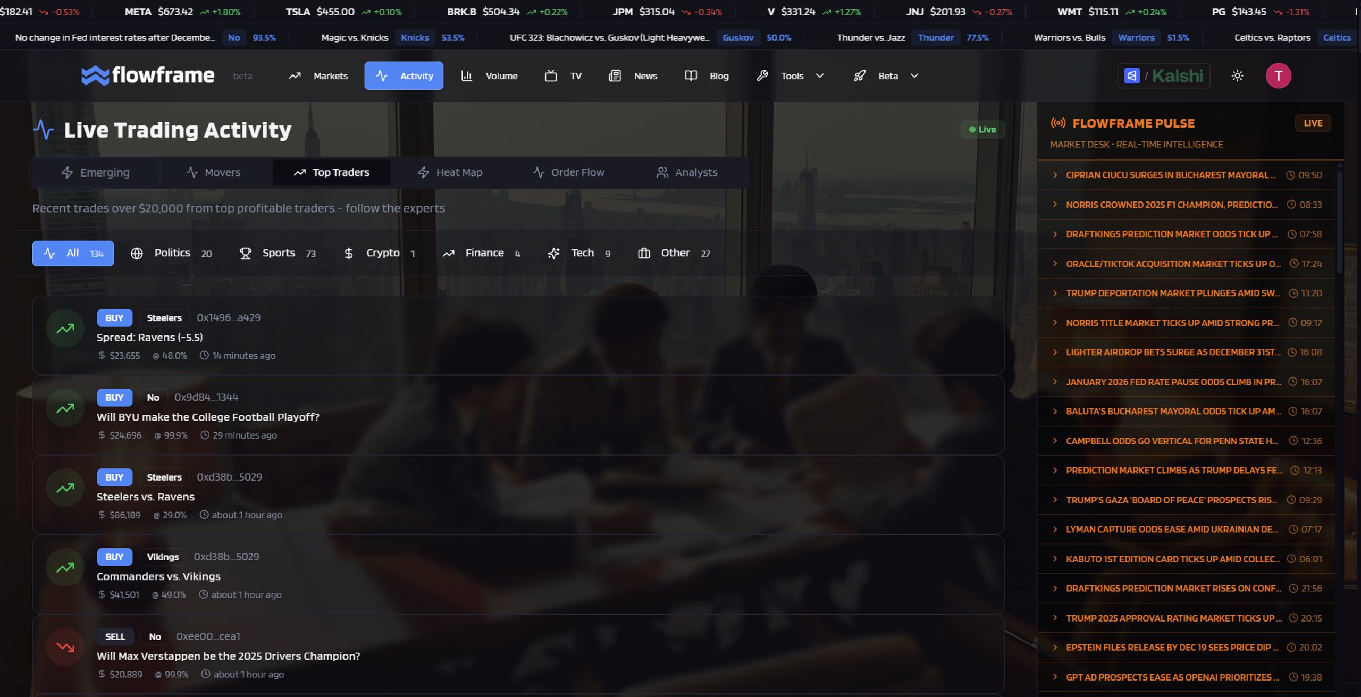
Task: Select the Top Traders tab
Action: (332, 172)
